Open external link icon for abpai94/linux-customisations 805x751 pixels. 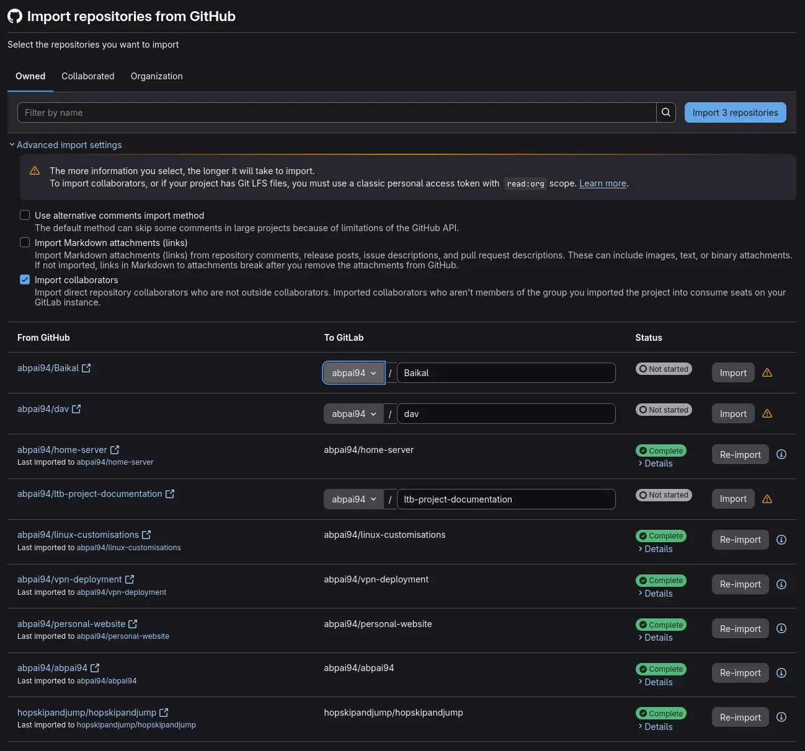pyautogui.click(x=146, y=535)
